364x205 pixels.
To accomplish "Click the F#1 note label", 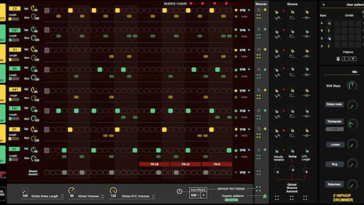I will point(15,108).
